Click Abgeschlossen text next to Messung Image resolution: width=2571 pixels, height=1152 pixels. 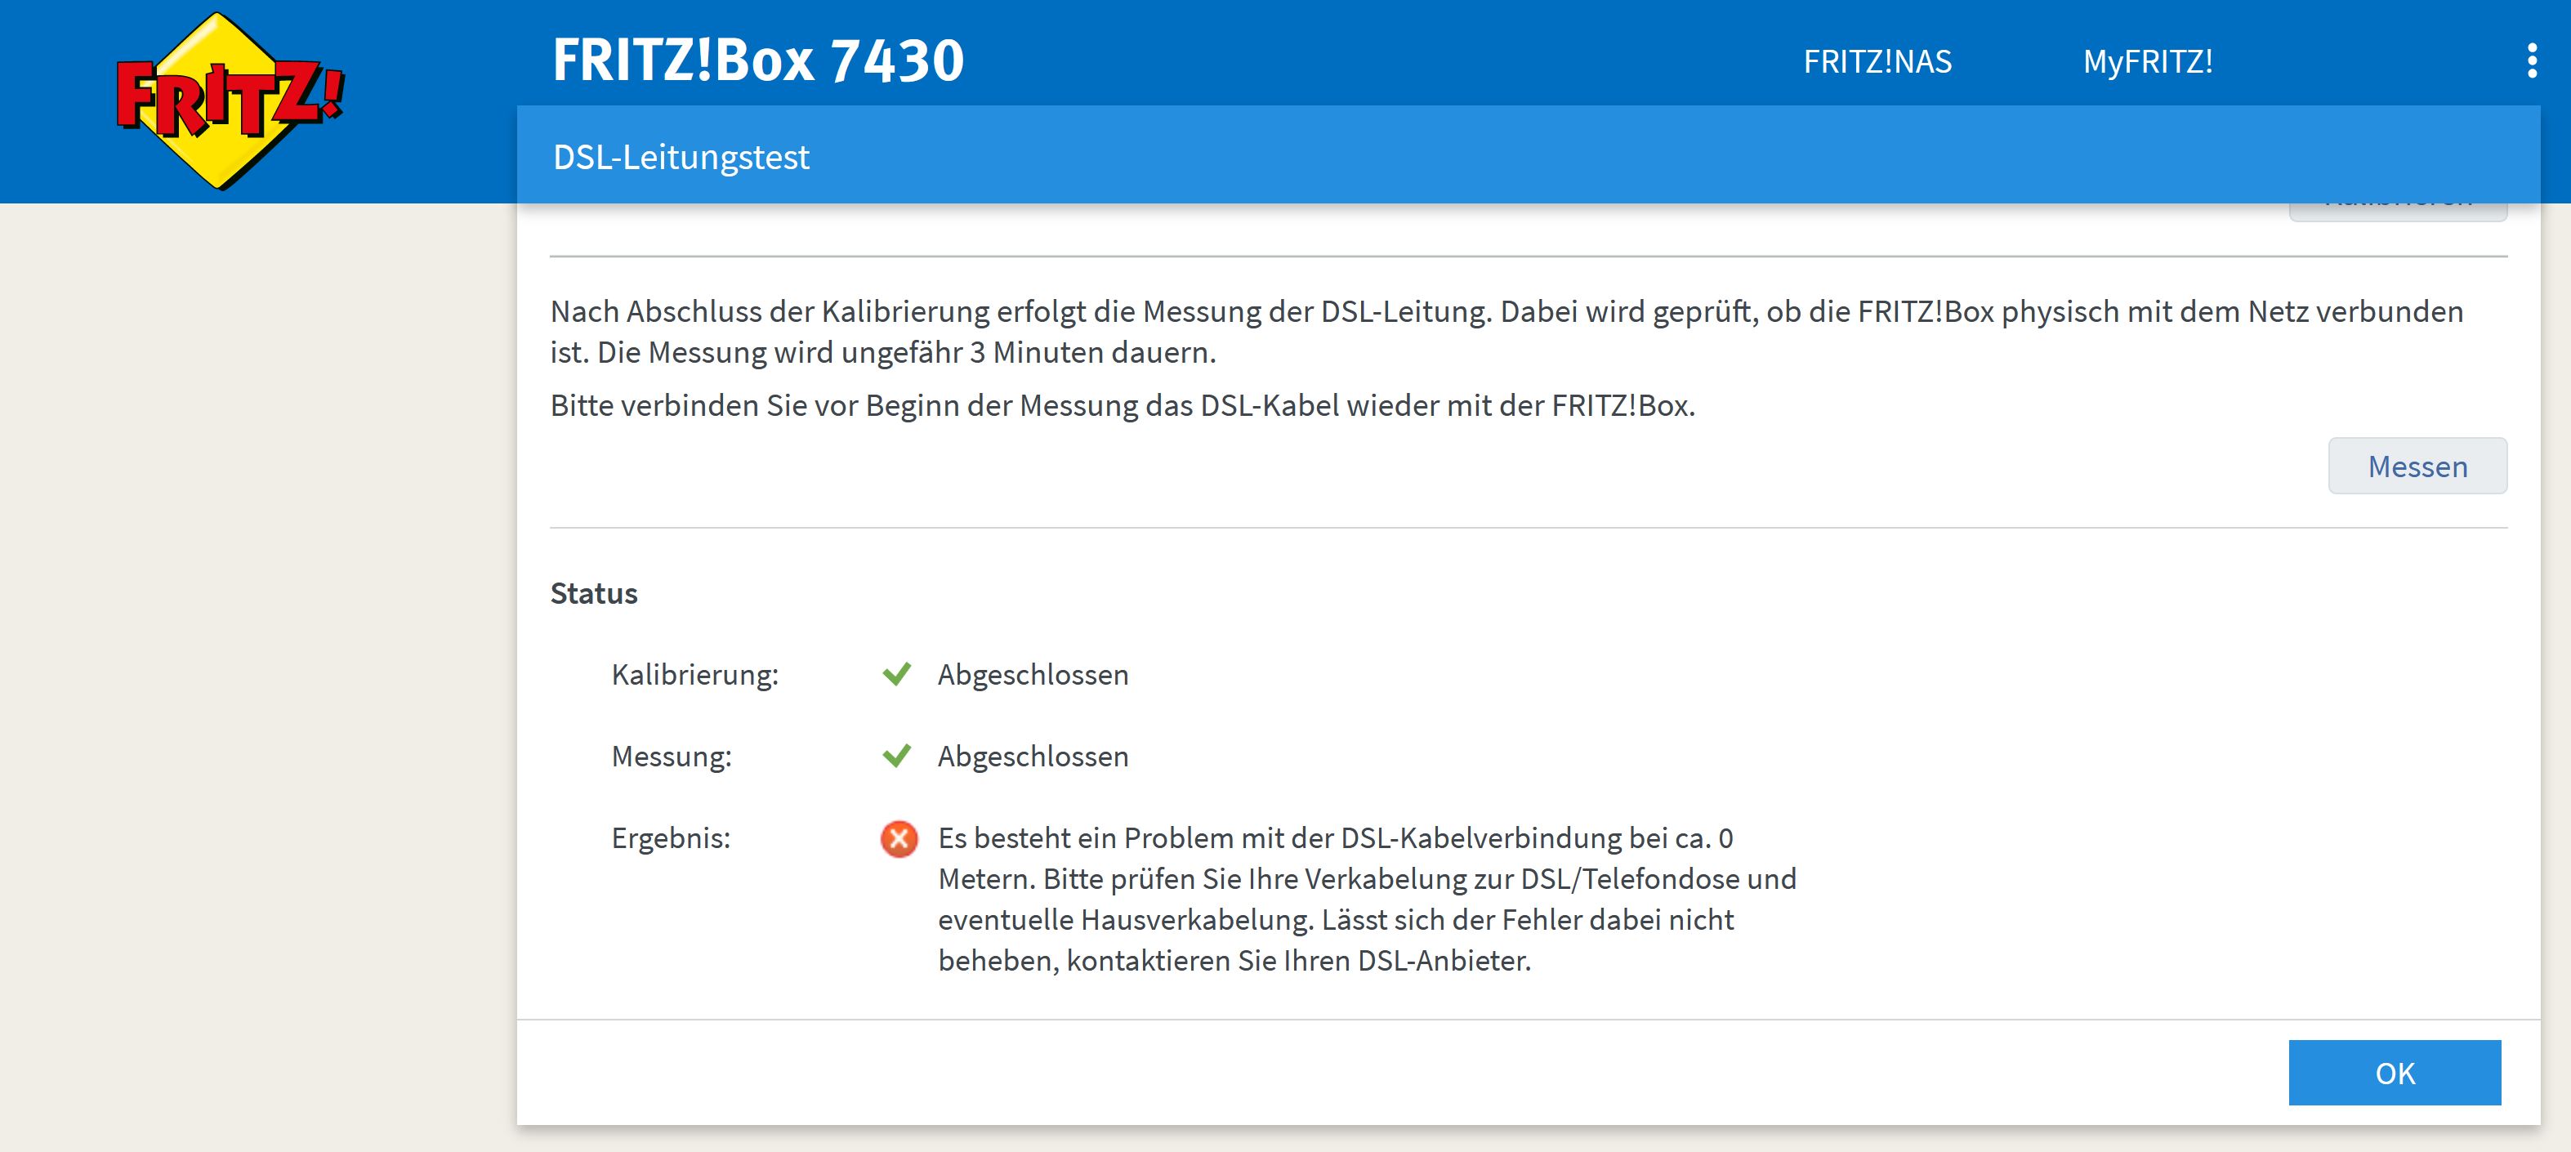[x=1032, y=757]
